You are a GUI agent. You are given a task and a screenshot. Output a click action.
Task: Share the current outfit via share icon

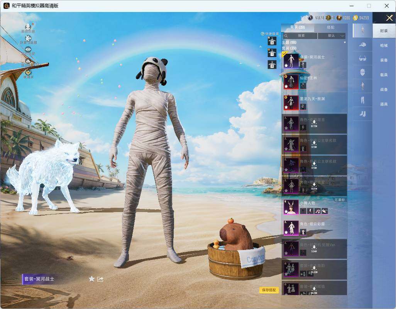coord(100,279)
